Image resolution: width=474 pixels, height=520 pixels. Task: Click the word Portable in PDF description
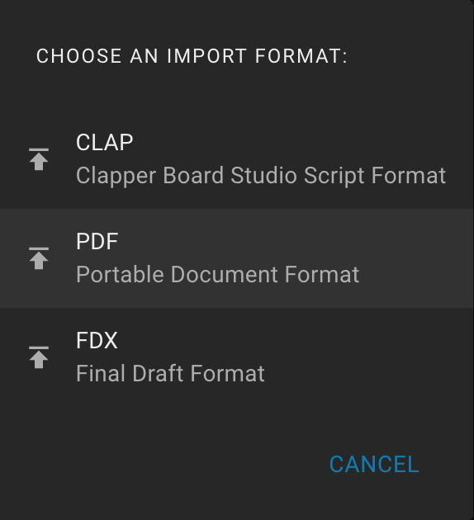(x=120, y=275)
